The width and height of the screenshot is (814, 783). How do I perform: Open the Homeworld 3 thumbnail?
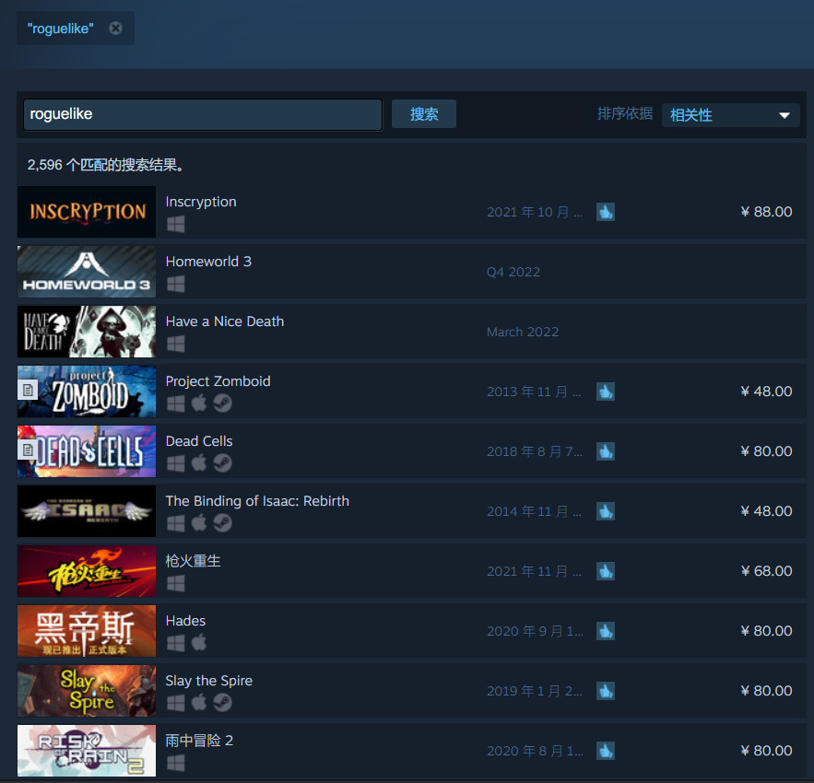click(87, 272)
